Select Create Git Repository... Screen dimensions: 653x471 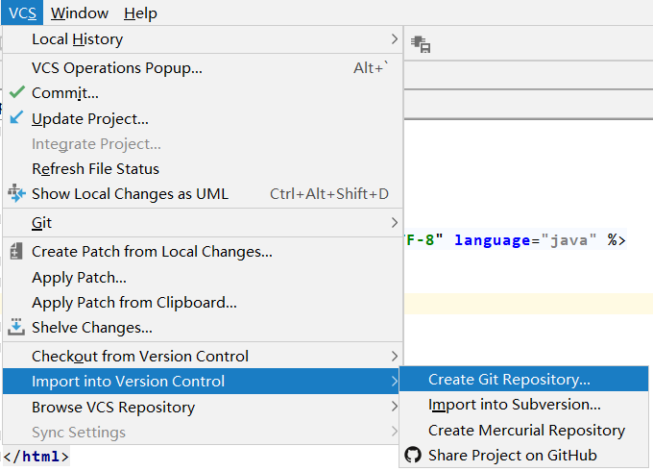click(x=509, y=380)
